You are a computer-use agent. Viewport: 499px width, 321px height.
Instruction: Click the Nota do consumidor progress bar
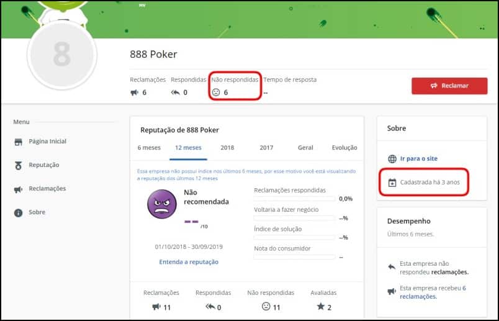(294, 257)
